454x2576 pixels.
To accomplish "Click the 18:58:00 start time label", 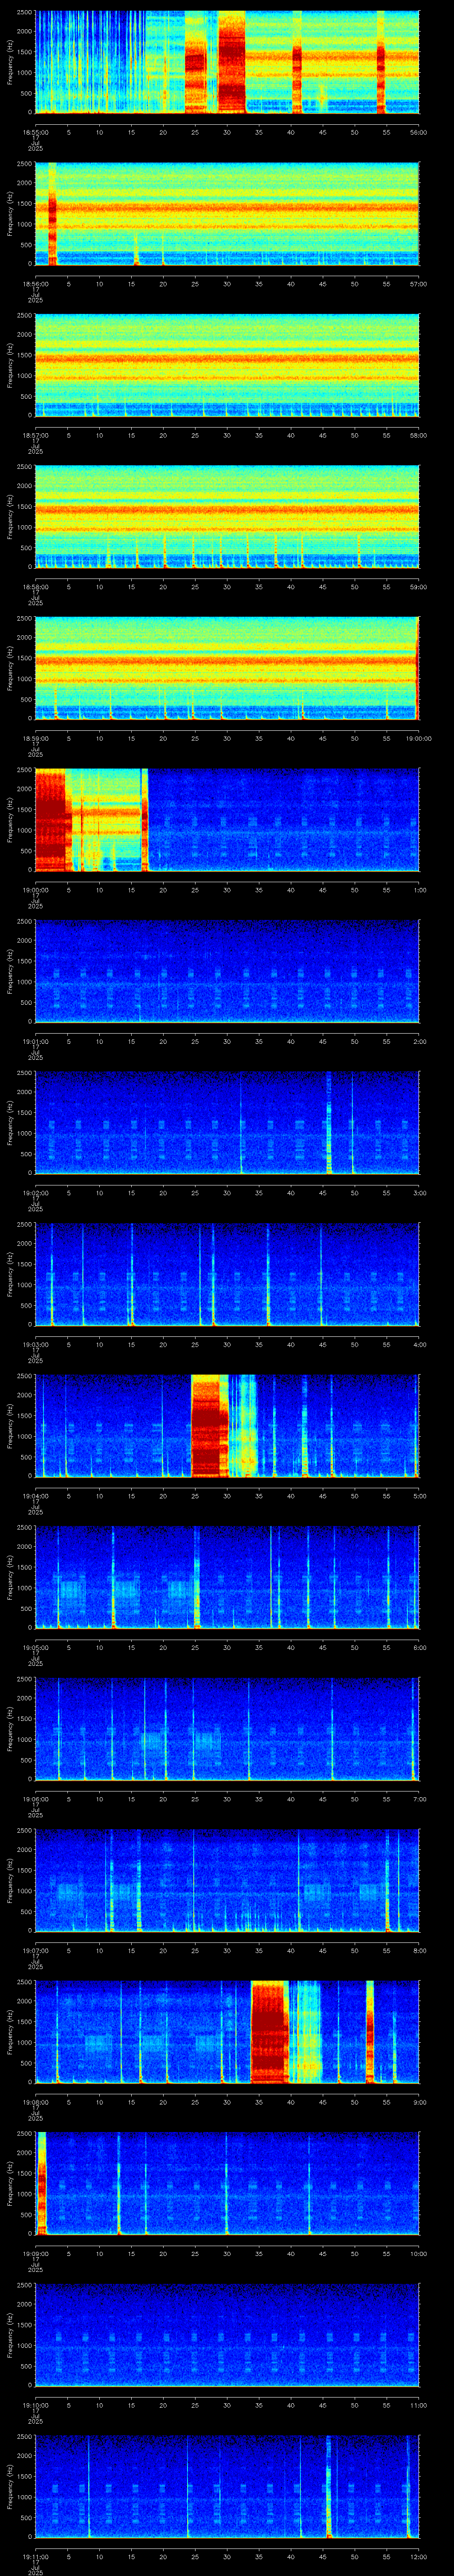I will point(35,587).
